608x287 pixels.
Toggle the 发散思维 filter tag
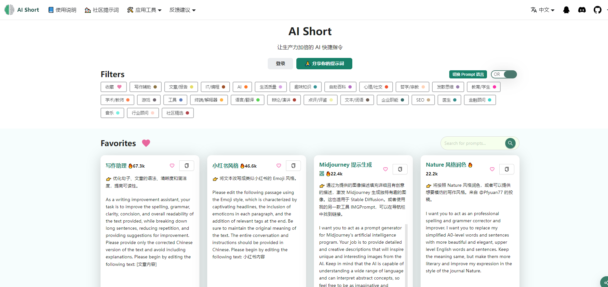[x=448, y=87]
